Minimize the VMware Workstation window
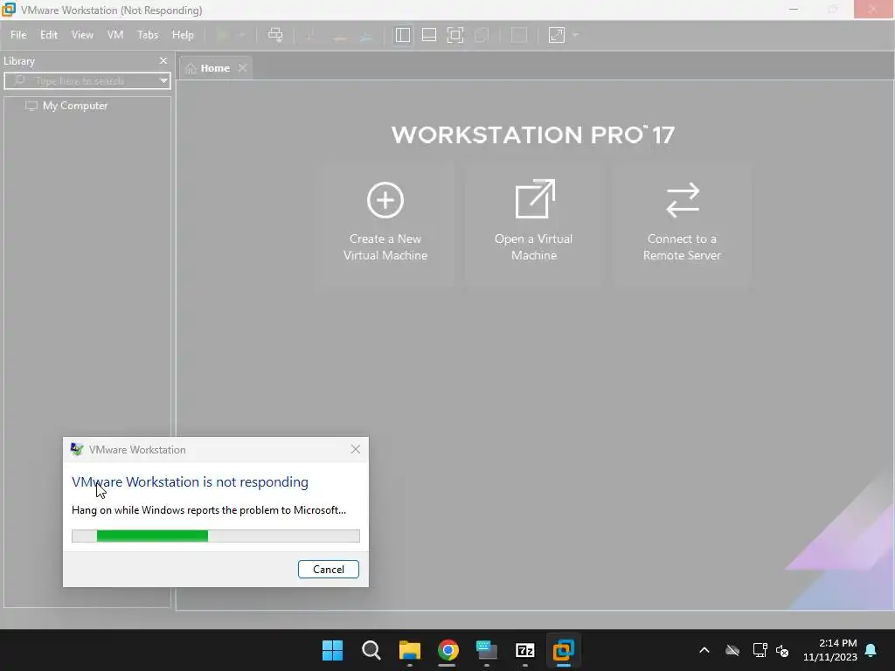 pos(794,10)
